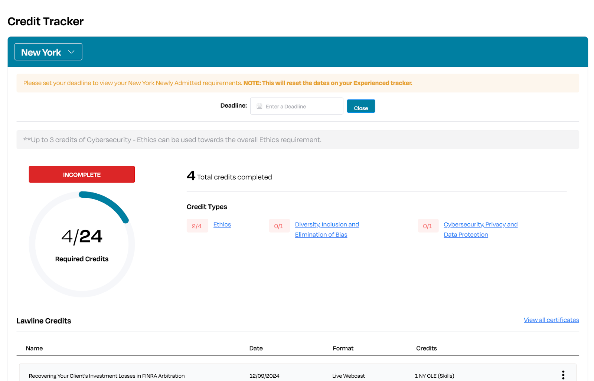594x381 pixels.
Task: View all certificates
Action: coord(551,320)
